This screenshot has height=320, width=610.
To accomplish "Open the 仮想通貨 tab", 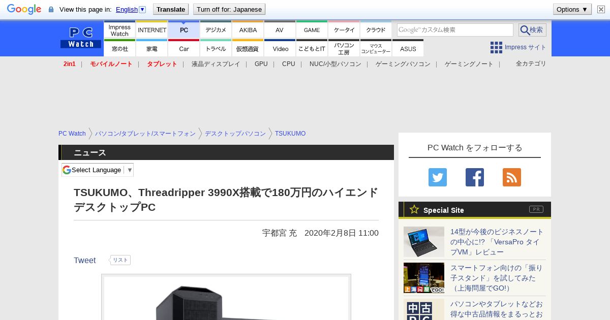I will pyautogui.click(x=248, y=48).
